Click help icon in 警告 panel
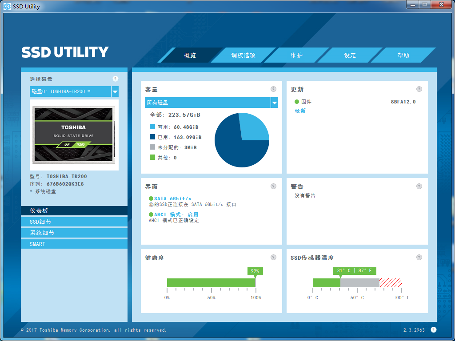Viewport: 455px width, 341px height. pyautogui.click(x=419, y=186)
